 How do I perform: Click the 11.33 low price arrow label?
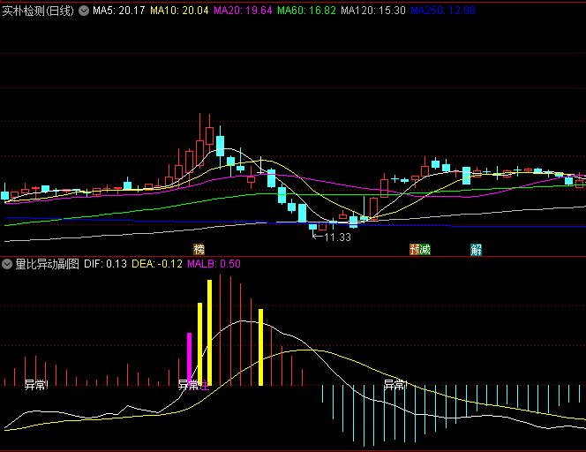pos(332,237)
